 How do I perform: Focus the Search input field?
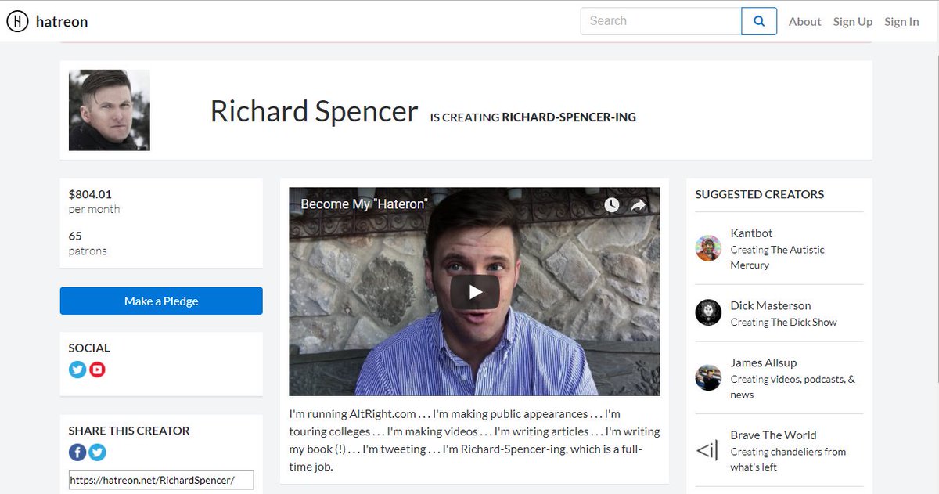pyautogui.click(x=661, y=21)
